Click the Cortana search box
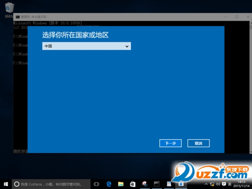Image resolution: width=252 pixels, height=189 pixels. [51, 184]
